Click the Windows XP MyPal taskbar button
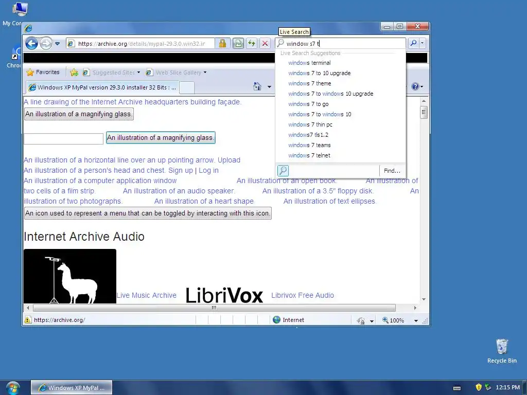Image resolution: width=527 pixels, height=395 pixels. [72, 388]
